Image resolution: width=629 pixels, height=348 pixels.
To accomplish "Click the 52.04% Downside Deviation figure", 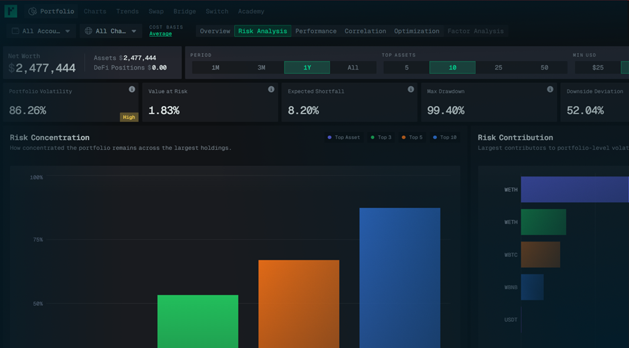I will [586, 110].
